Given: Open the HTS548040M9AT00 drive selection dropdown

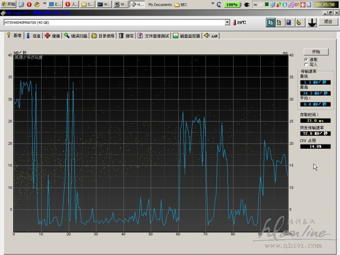Looking at the screenshot, I should point(227,22).
